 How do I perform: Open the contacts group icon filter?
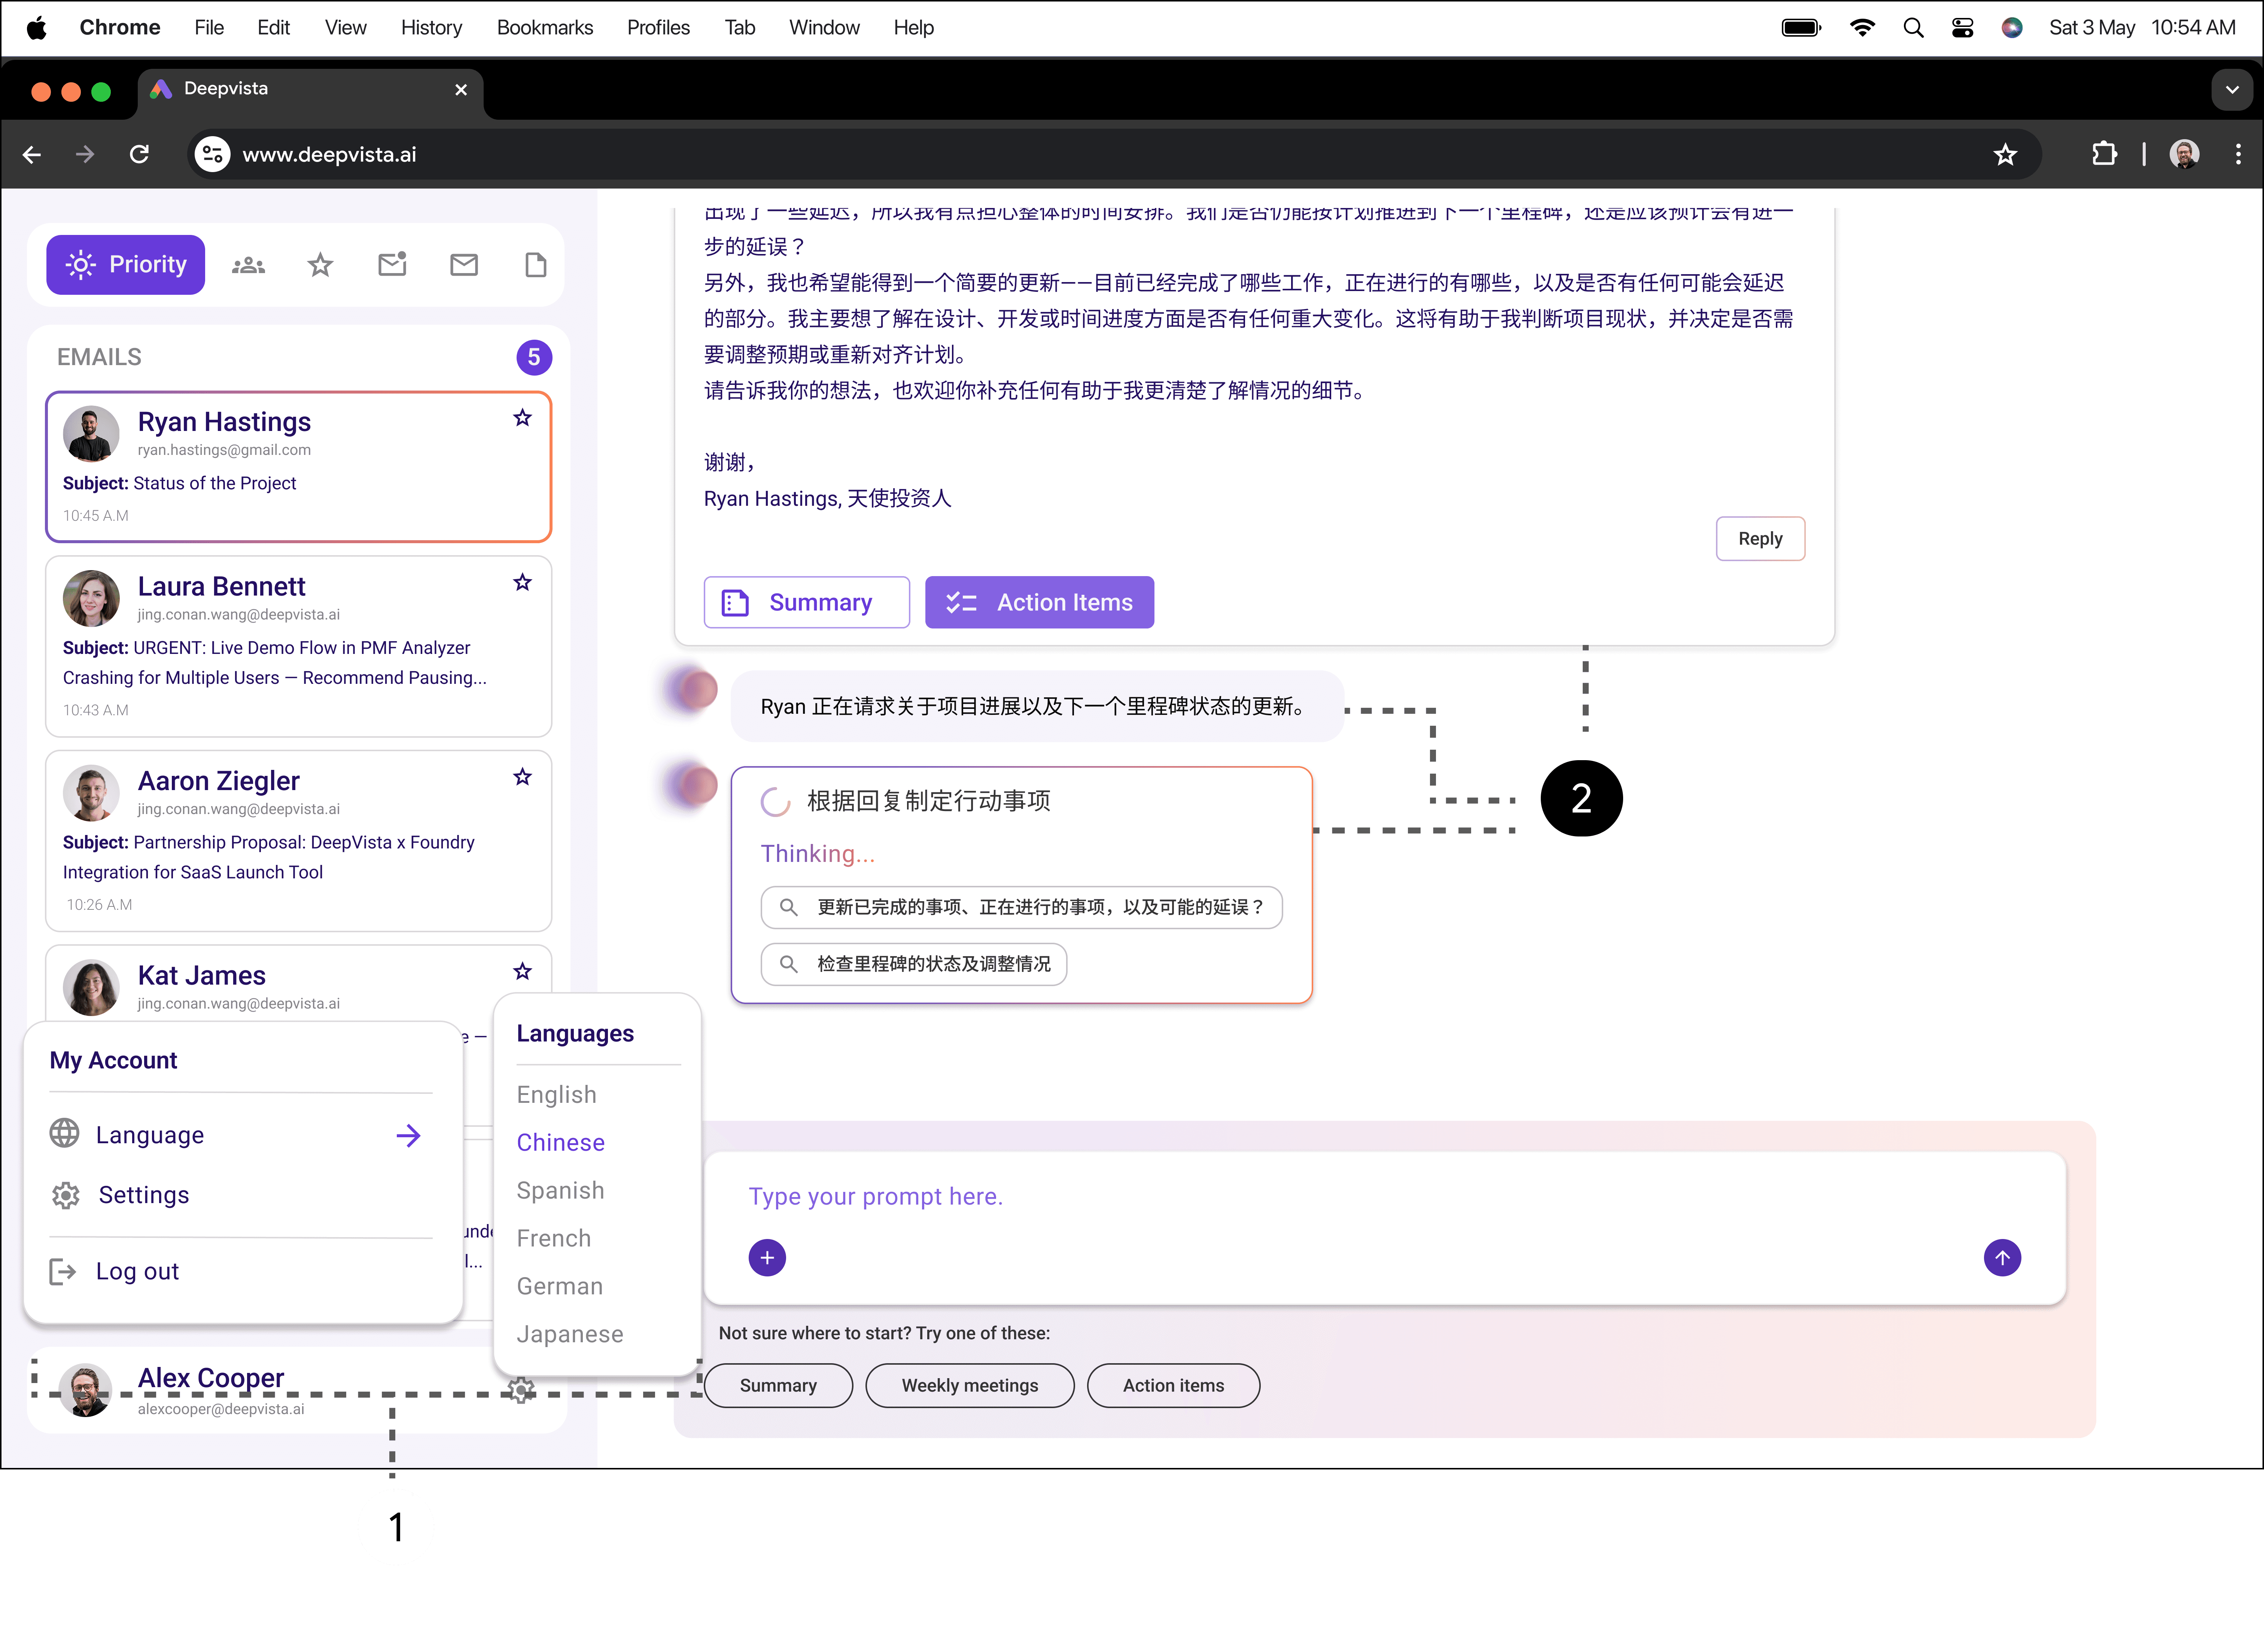[x=248, y=265]
